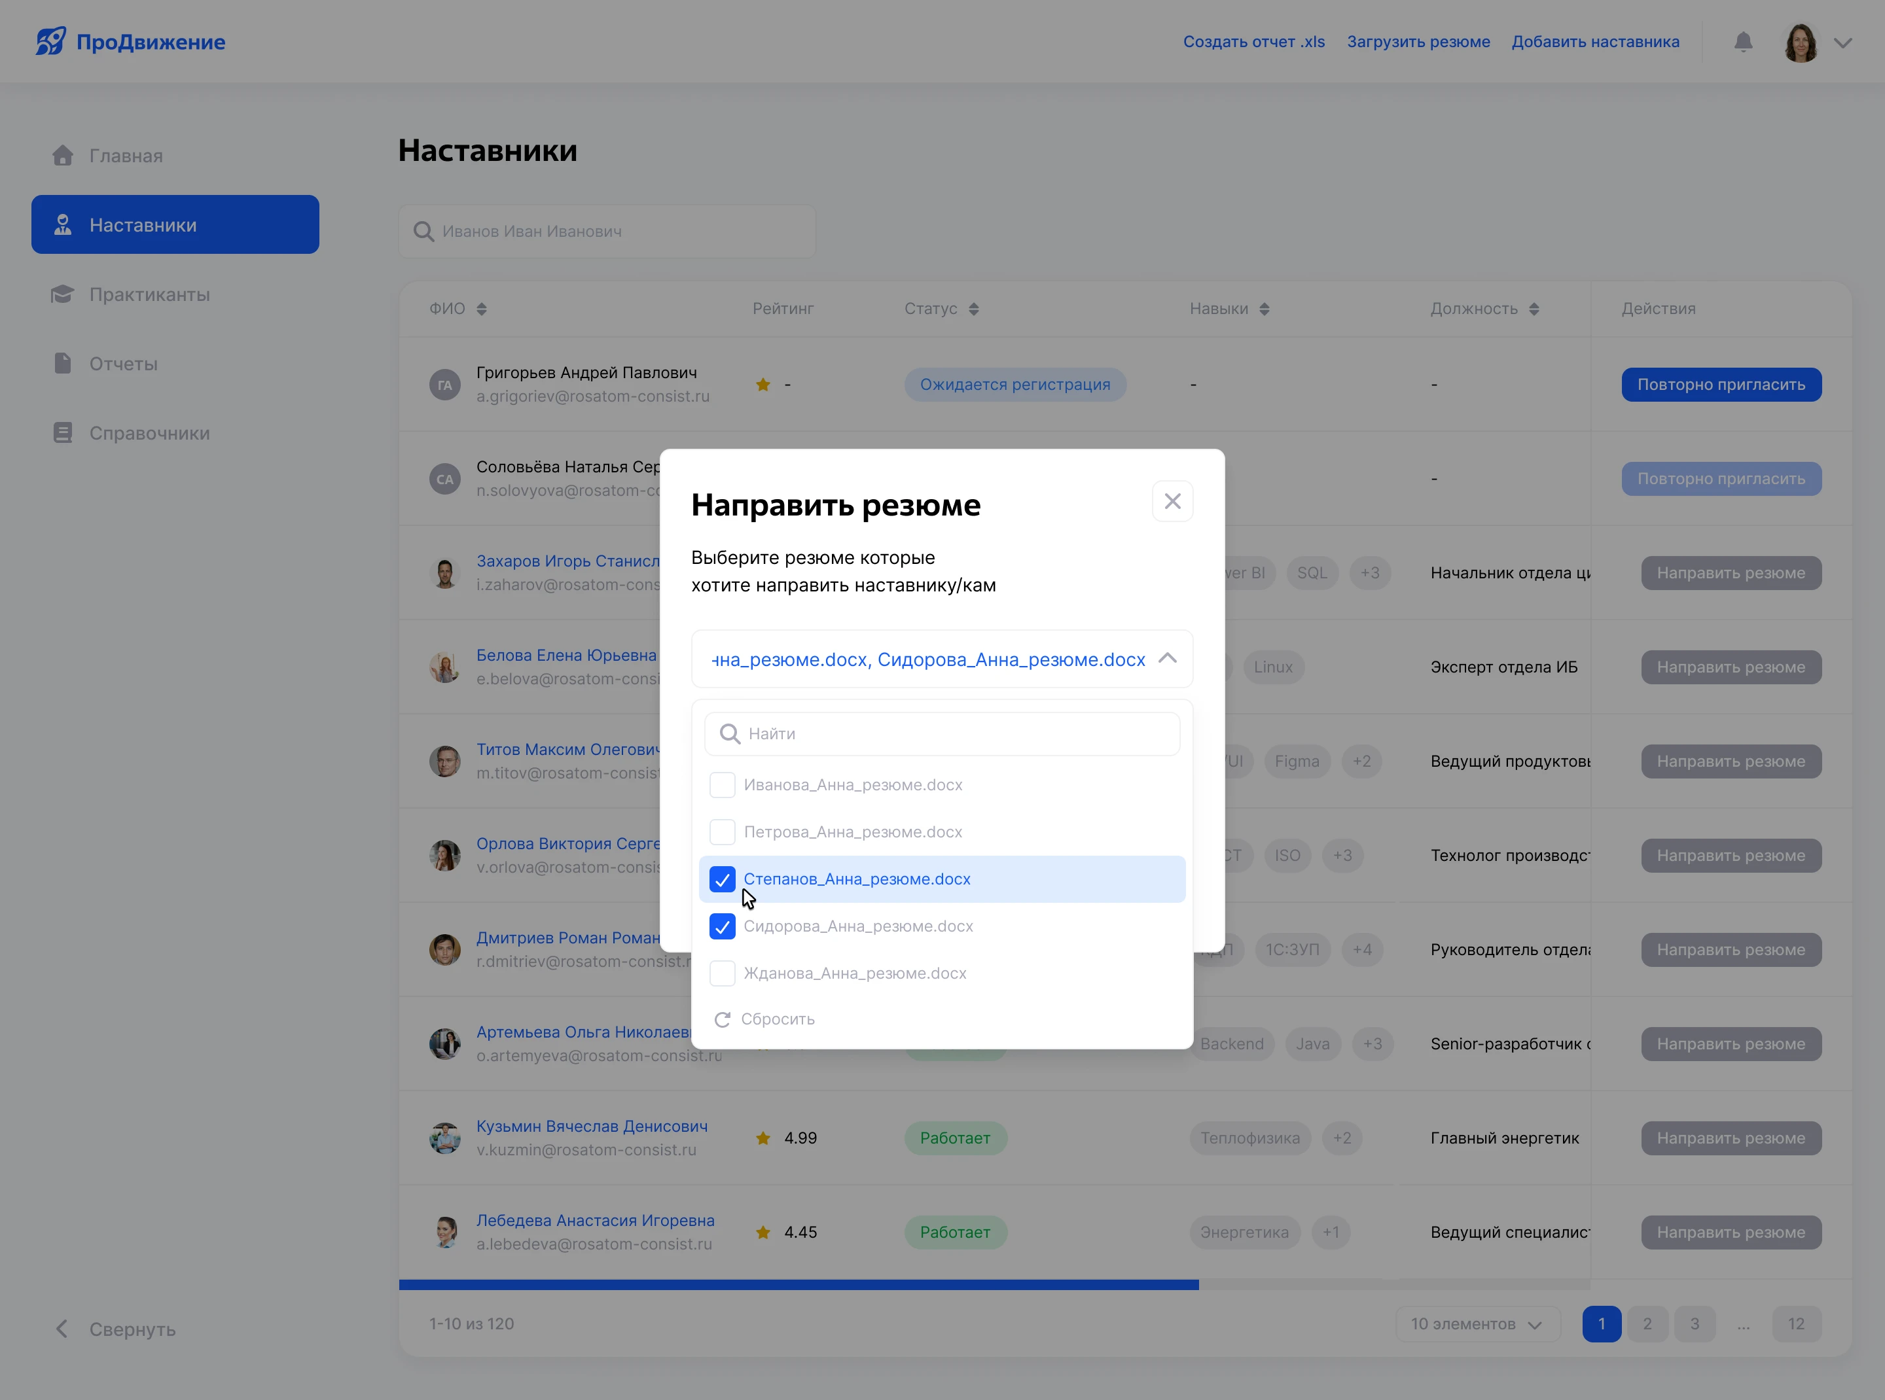Screen dimensions: 1885x1400
Task: Click Кузьмин Вячеслав's avatar photo
Action: 445,1138
